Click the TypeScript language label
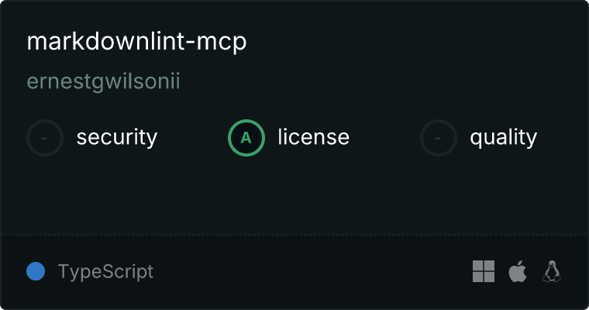The width and height of the screenshot is (589, 310). tap(105, 272)
